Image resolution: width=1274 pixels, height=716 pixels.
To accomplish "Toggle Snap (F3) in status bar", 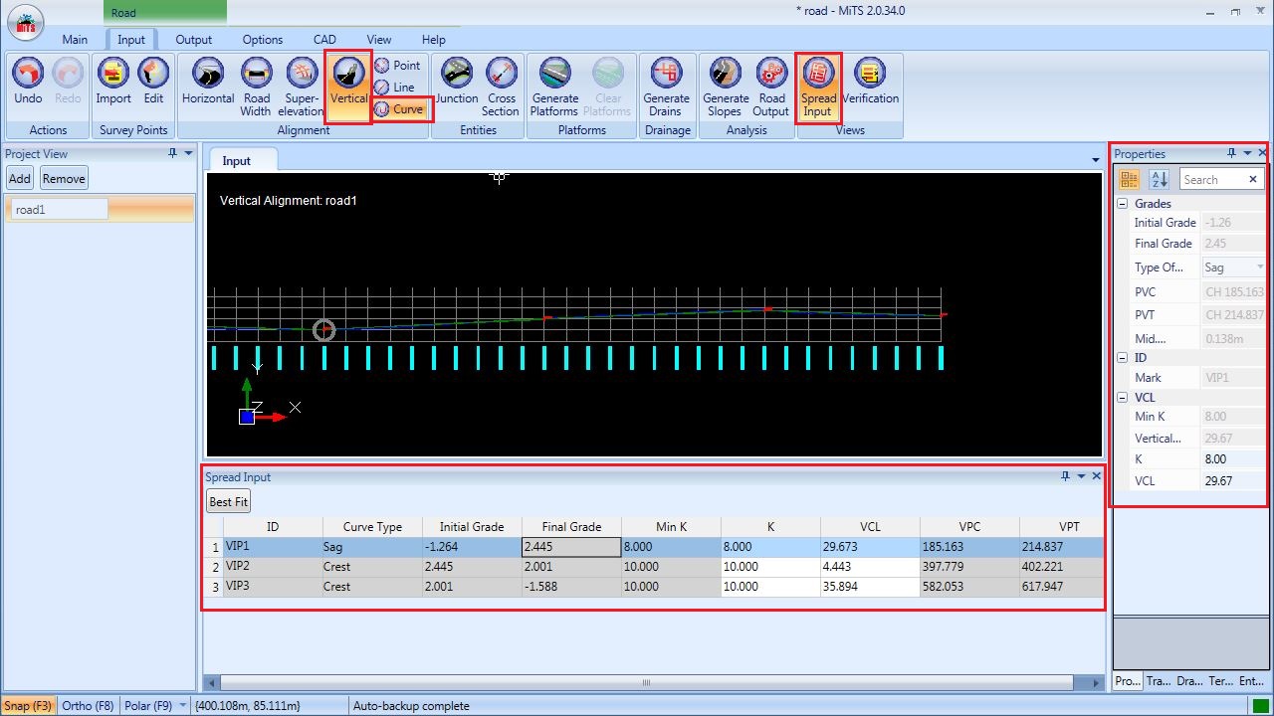I will tap(28, 706).
